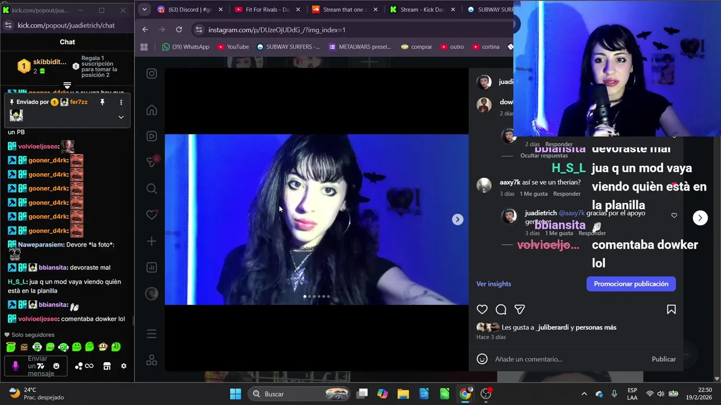The width and height of the screenshot is (721, 405).
Task: Open Chrome tab search dropdown
Action: 145,10
